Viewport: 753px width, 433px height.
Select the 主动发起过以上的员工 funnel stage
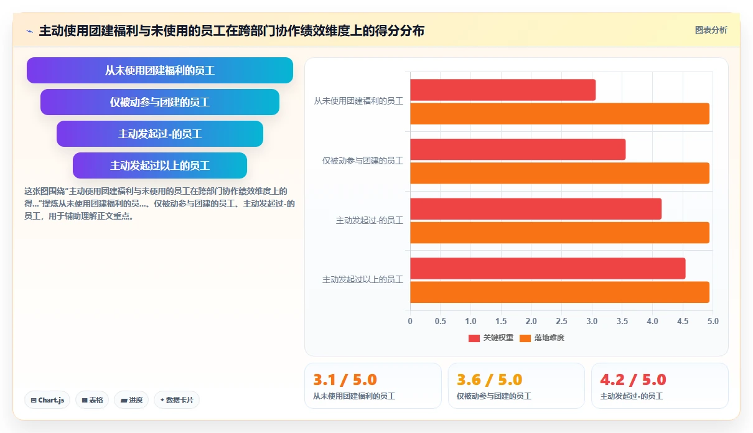coord(160,165)
